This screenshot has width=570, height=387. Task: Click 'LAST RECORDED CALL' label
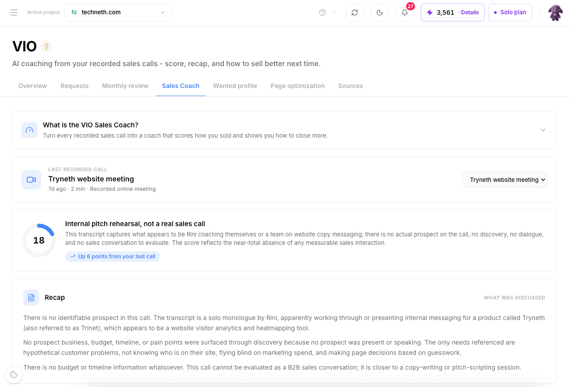point(78,169)
